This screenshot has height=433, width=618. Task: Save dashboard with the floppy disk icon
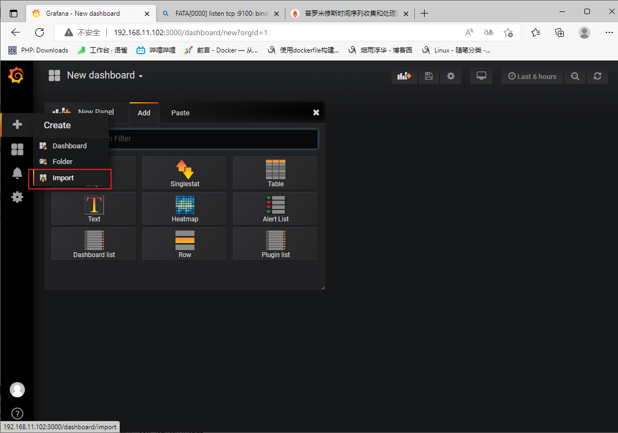coord(428,76)
